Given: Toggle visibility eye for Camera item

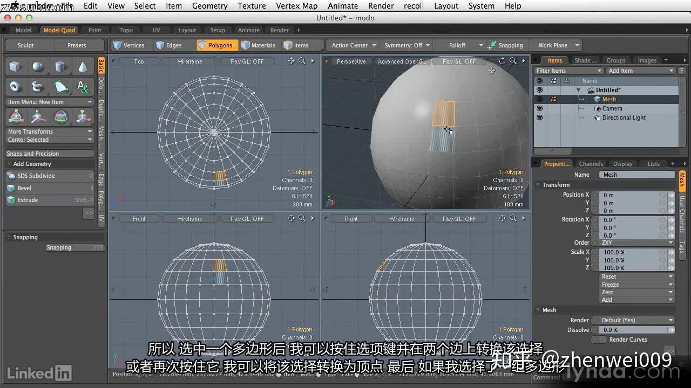Looking at the screenshot, I should [539, 108].
